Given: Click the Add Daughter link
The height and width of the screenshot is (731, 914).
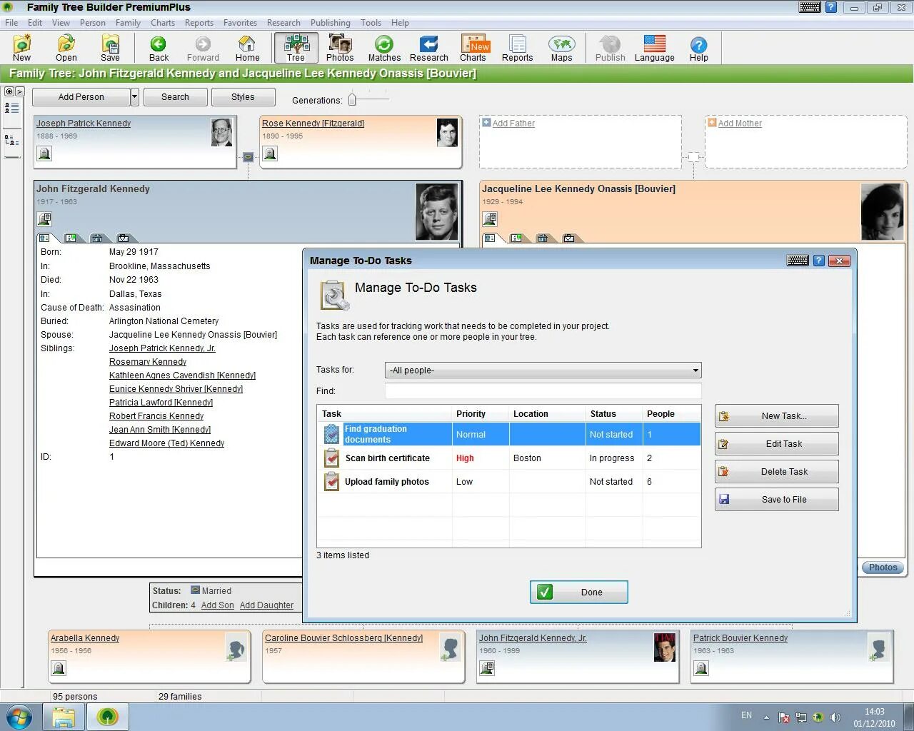Looking at the screenshot, I should (266, 605).
